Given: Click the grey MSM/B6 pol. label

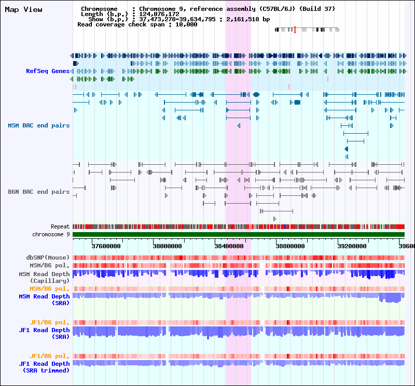Looking at the screenshot, I should point(49,265).
